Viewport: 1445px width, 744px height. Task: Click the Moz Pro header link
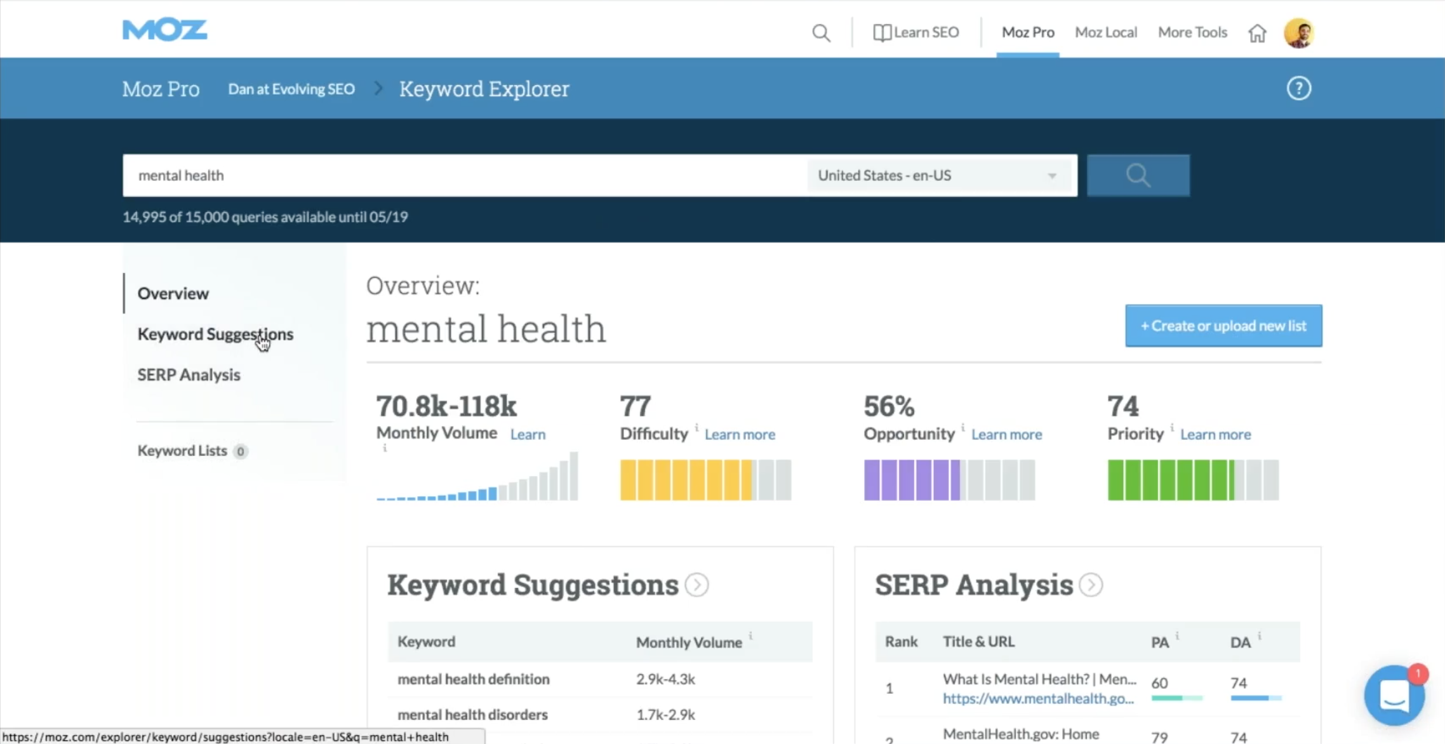click(x=161, y=89)
